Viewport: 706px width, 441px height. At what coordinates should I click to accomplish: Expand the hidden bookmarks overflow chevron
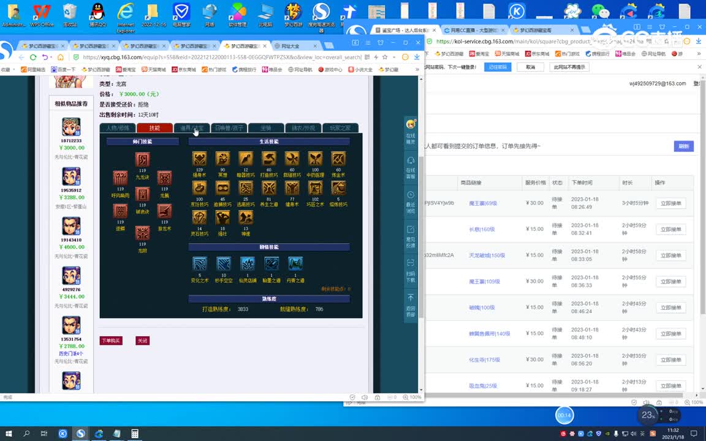click(x=417, y=70)
